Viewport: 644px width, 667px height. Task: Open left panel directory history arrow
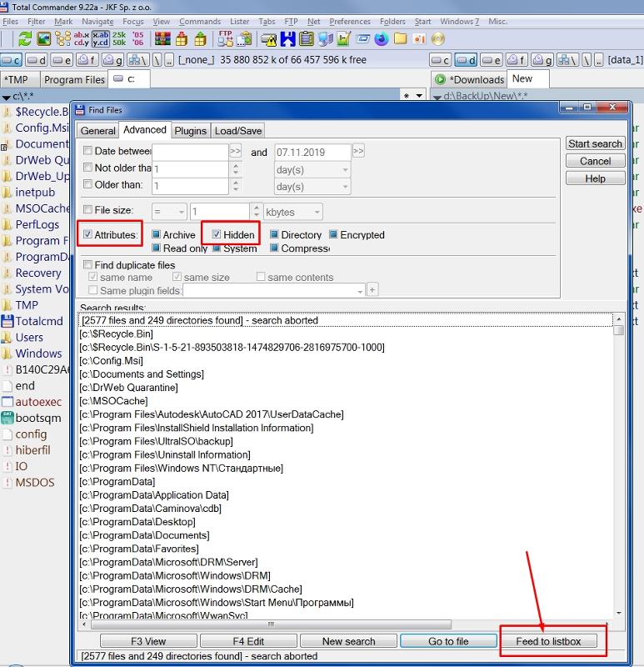pyautogui.click(x=419, y=96)
